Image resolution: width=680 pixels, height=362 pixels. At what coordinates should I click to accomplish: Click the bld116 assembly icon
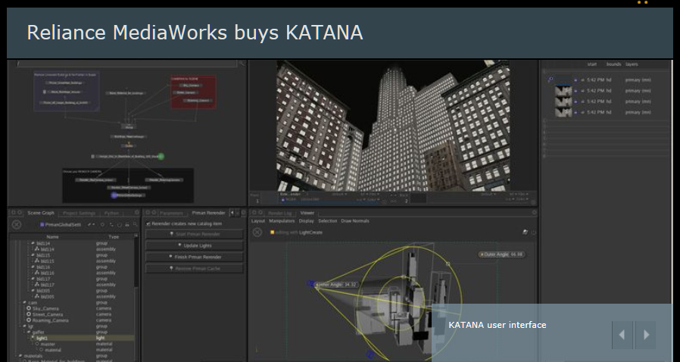tap(37, 273)
